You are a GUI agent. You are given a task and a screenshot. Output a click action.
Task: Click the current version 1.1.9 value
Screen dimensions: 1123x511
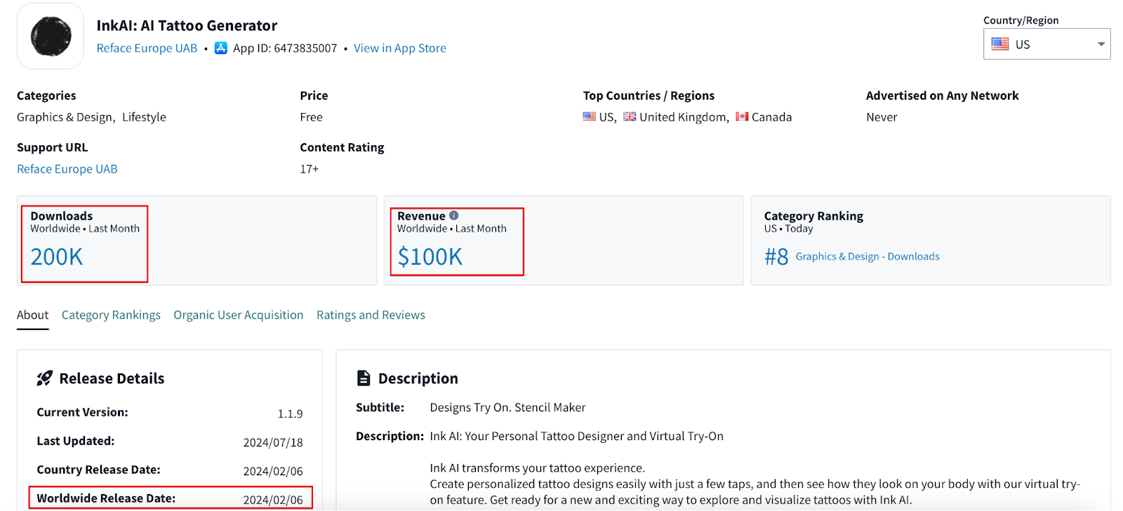click(x=290, y=414)
